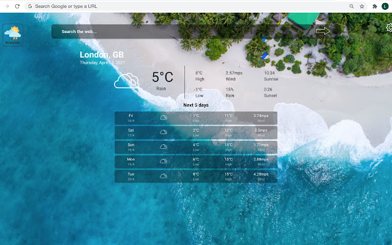The image size is (392, 245).
Task: Click the '6°C' low in Mon row
Action: click(x=196, y=159)
